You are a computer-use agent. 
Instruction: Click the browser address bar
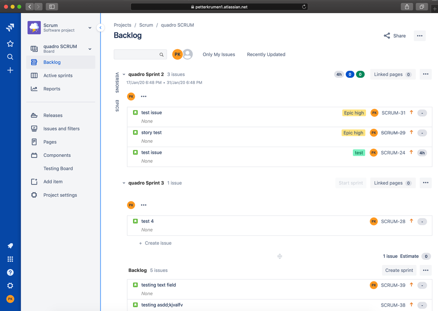click(219, 7)
